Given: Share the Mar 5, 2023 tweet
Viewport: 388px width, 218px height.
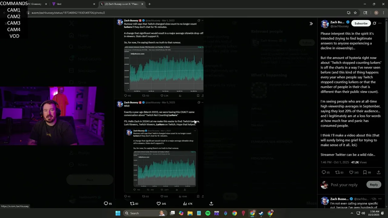Looking at the screenshot, I should [x=202, y=197].
